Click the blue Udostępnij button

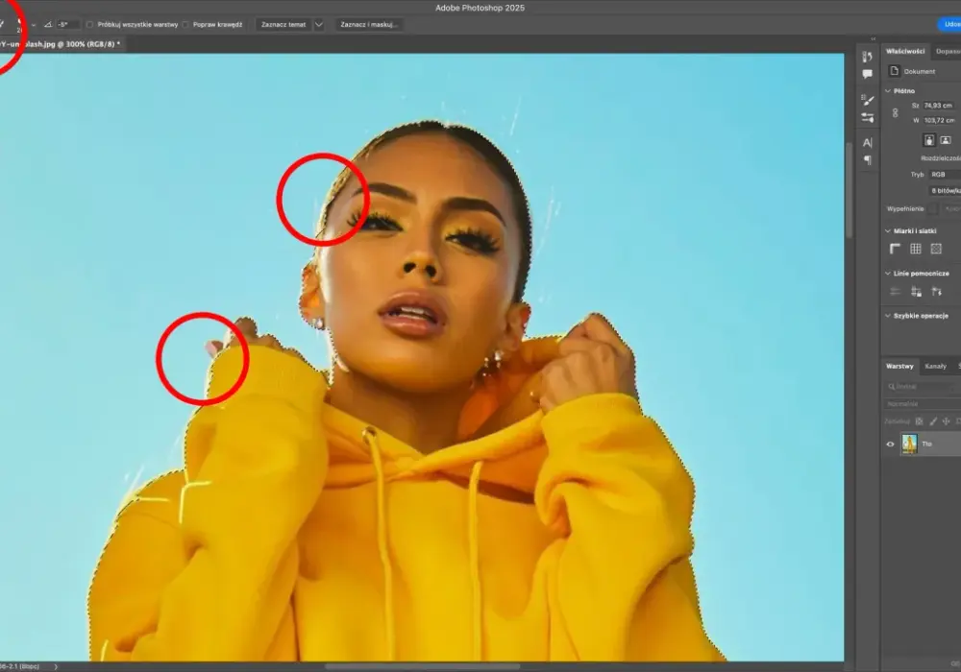[949, 25]
